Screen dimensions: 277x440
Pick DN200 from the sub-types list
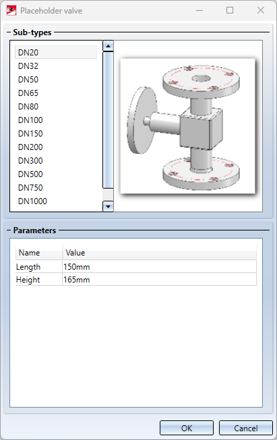coord(56,147)
